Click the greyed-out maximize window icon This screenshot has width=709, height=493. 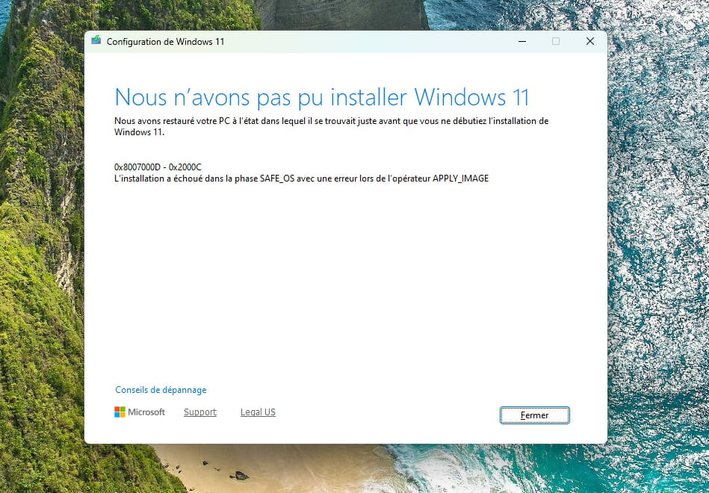[x=556, y=42]
